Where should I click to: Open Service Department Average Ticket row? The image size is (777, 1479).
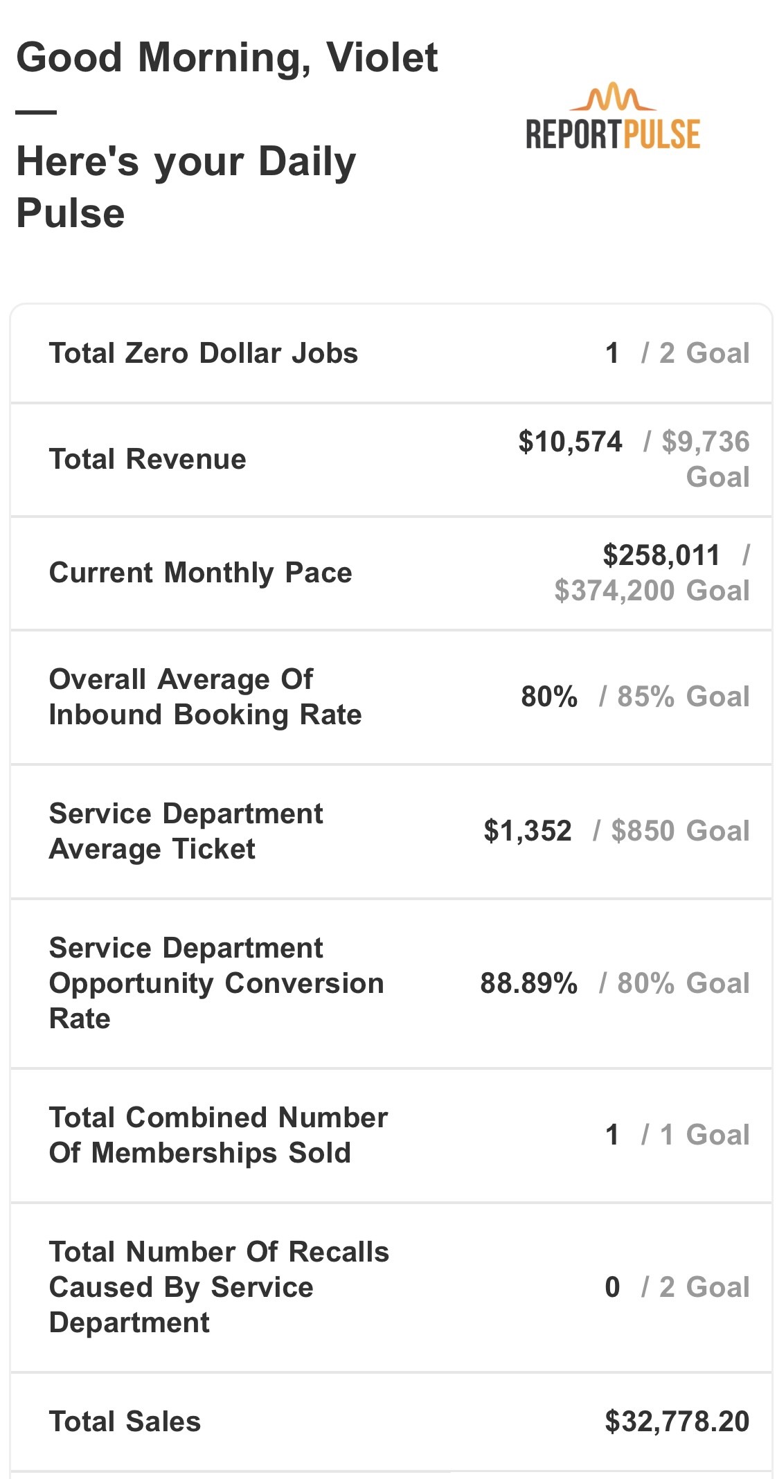pyautogui.click(x=391, y=832)
